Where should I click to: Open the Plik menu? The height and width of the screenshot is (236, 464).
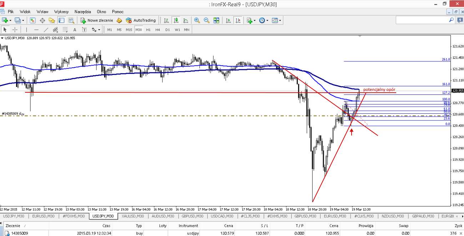coord(11,12)
